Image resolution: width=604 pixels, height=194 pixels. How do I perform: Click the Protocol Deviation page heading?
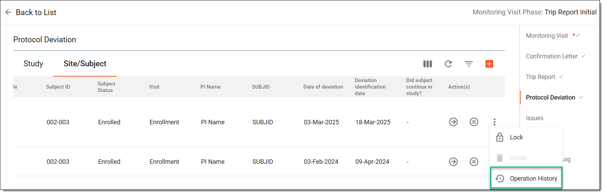click(x=45, y=39)
